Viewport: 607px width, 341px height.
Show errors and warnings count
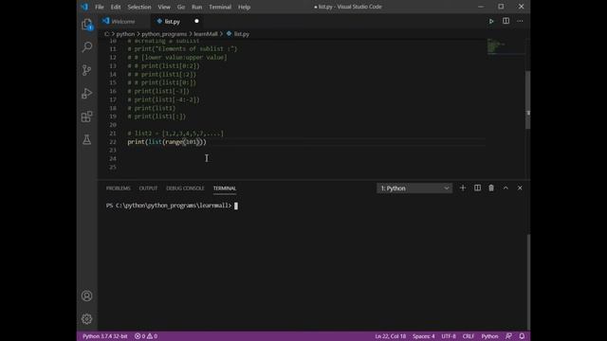click(146, 336)
